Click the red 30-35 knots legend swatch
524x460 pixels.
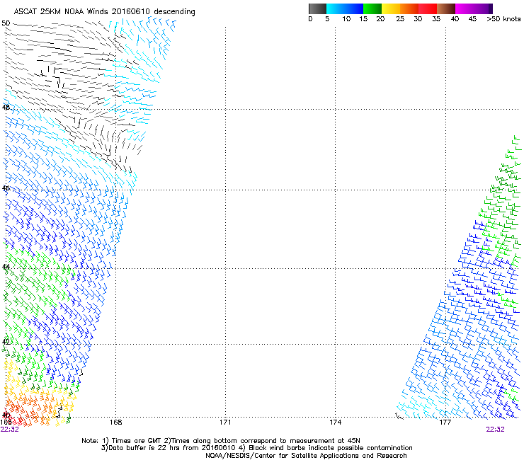coord(428,8)
